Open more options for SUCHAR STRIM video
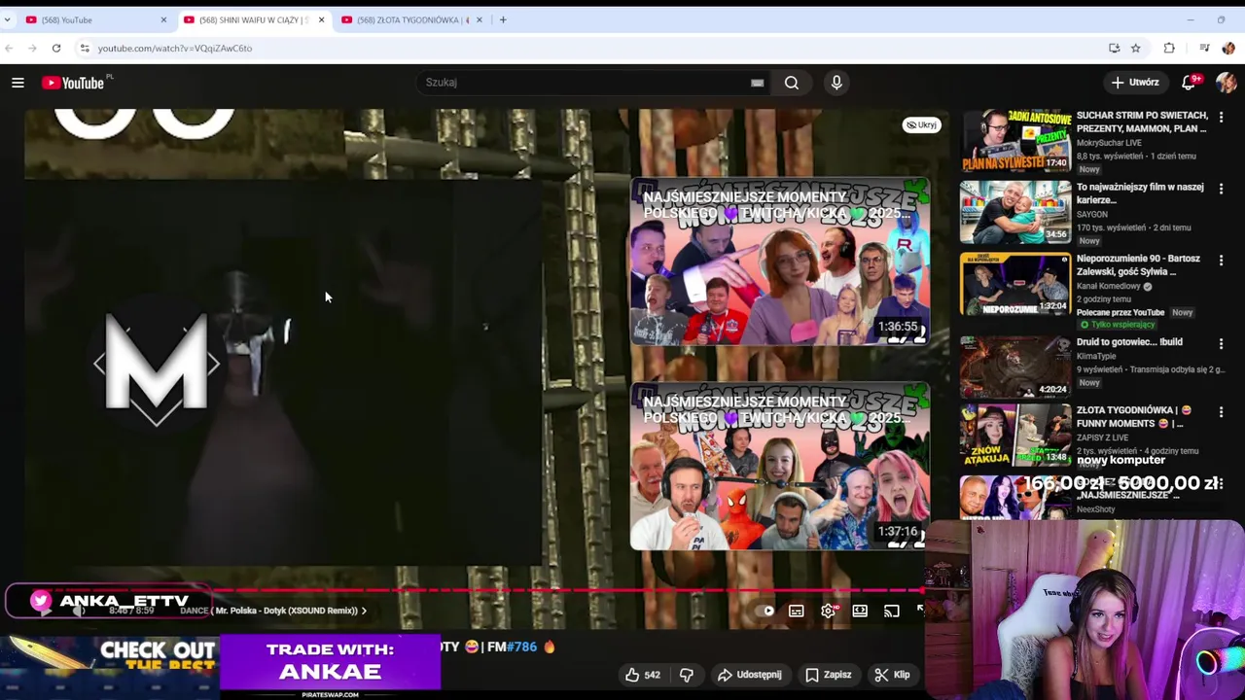 (1222, 117)
